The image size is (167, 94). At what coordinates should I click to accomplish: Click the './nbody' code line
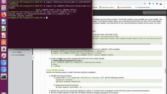tap(57, 66)
